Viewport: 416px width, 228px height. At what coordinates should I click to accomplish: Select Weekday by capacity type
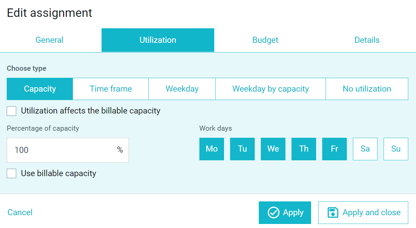coord(271,89)
